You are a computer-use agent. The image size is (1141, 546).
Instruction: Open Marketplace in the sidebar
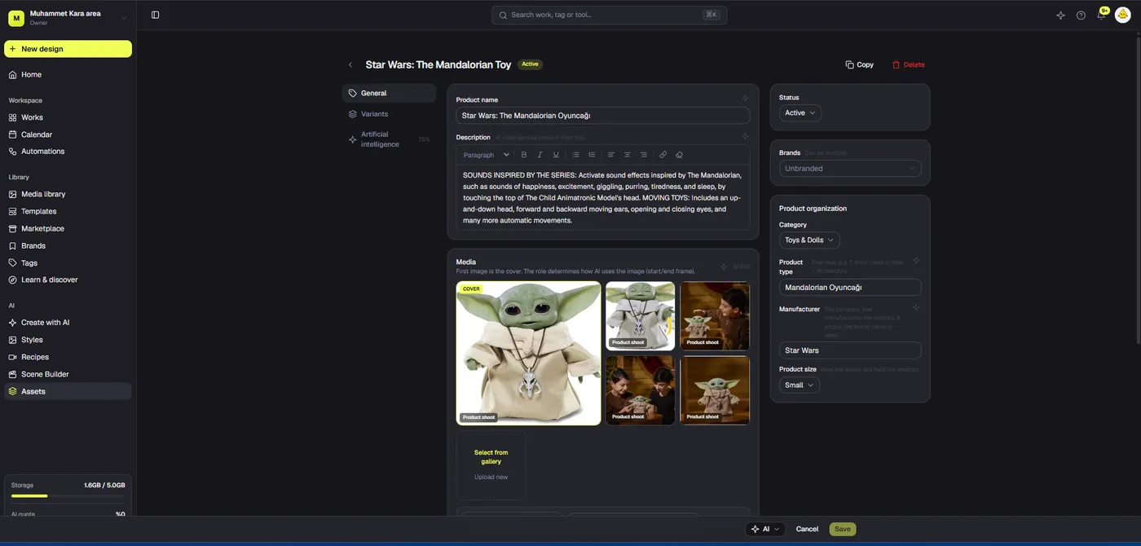tap(68, 229)
